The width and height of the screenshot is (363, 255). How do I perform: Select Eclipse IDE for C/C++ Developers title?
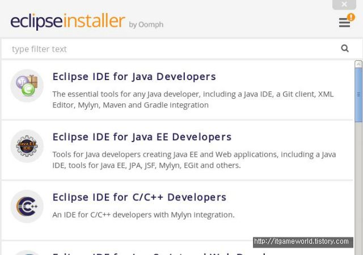(x=140, y=197)
